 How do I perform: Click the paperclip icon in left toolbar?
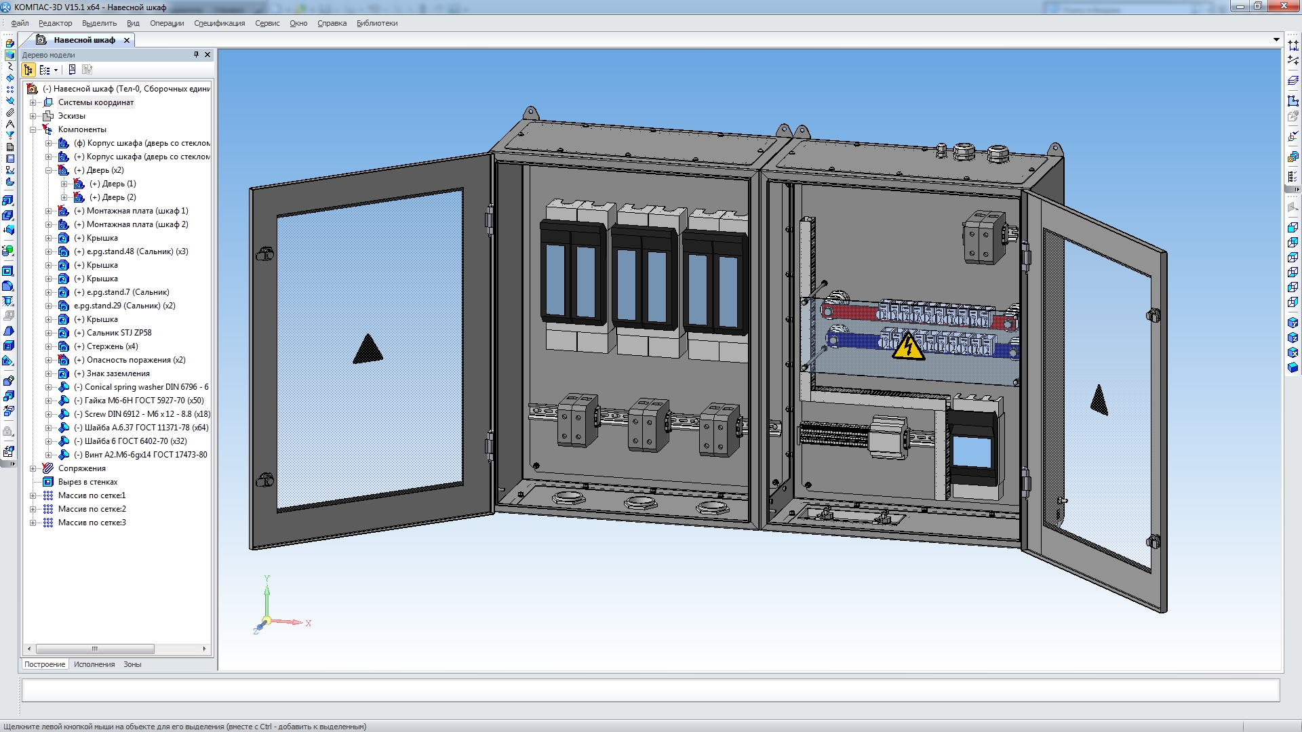[x=9, y=113]
